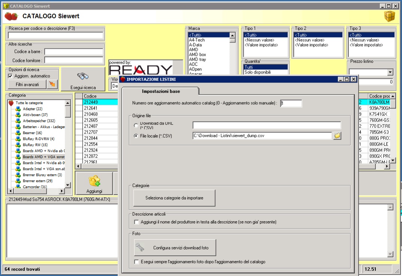
Task: Select <Tutti> in the Tipo 3 list
Action: click(372, 35)
